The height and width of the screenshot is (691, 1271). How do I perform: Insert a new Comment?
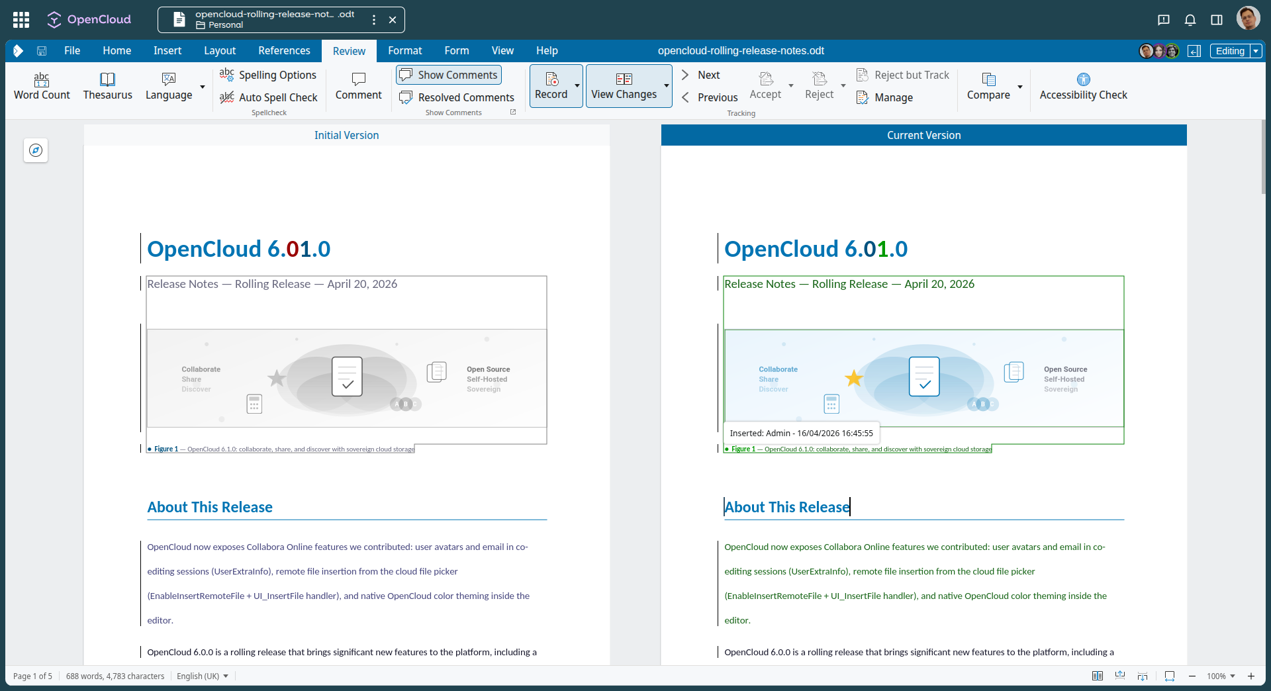pos(357,86)
